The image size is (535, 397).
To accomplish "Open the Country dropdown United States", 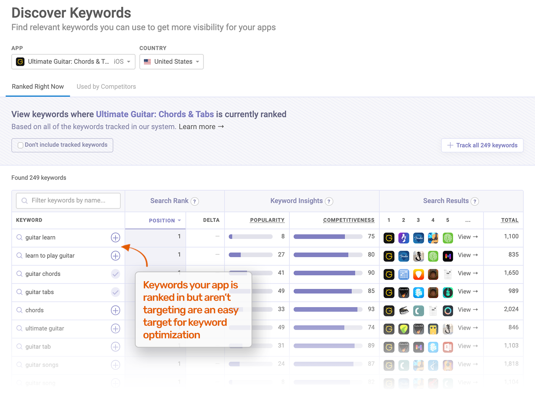I will tap(171, 62).
